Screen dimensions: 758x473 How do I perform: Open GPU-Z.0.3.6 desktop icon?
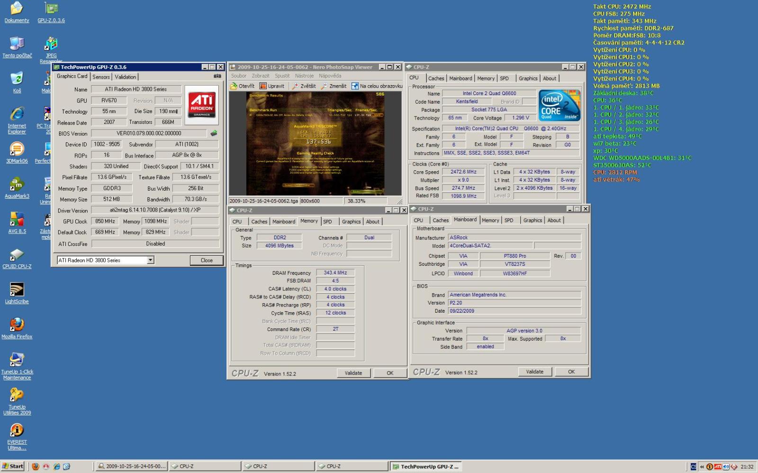(x=51, y=12)
